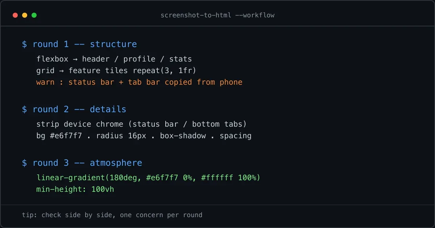
Task: Click the green 'linear-gradient(180deg' line
Action: coord(148,178)
